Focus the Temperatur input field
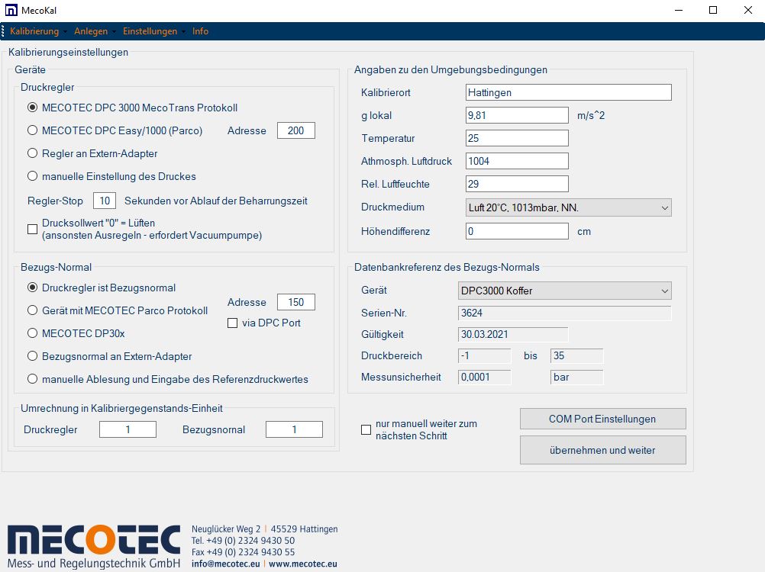Viewport: 765px width, 572px height. 517,138
